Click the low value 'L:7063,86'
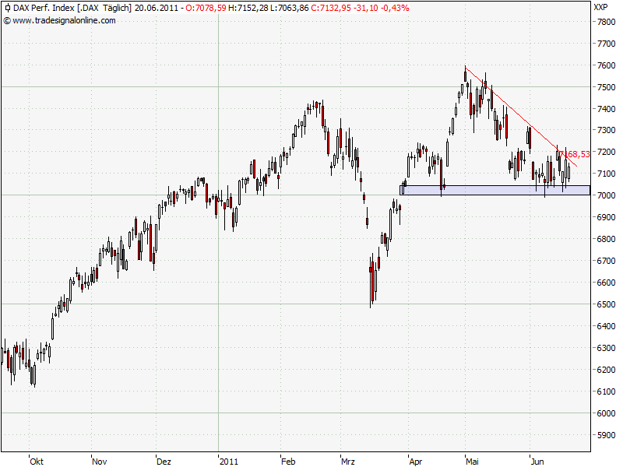 click(x=289, y=8)
